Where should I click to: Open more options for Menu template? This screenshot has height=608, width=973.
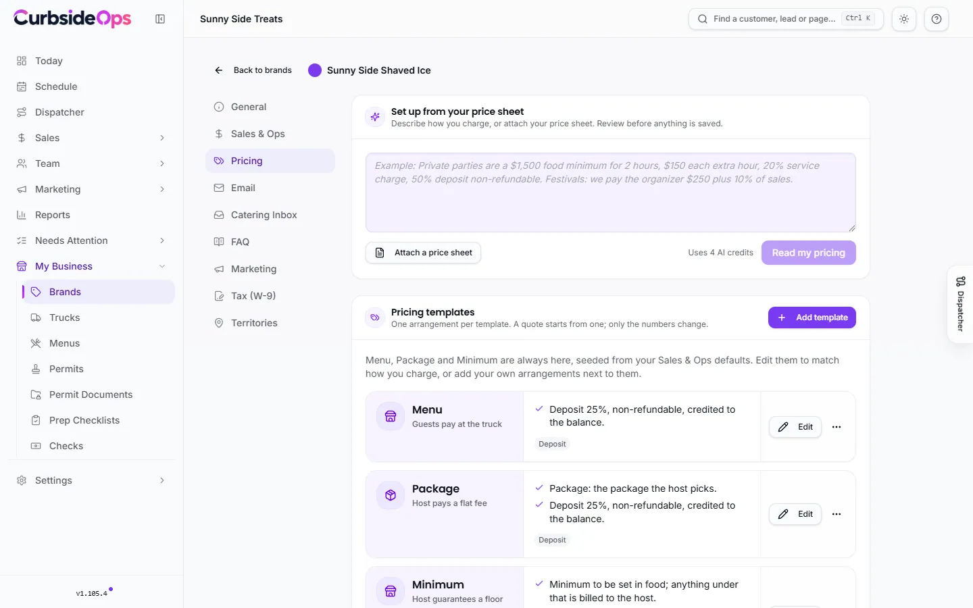click(x=837, y=427)
